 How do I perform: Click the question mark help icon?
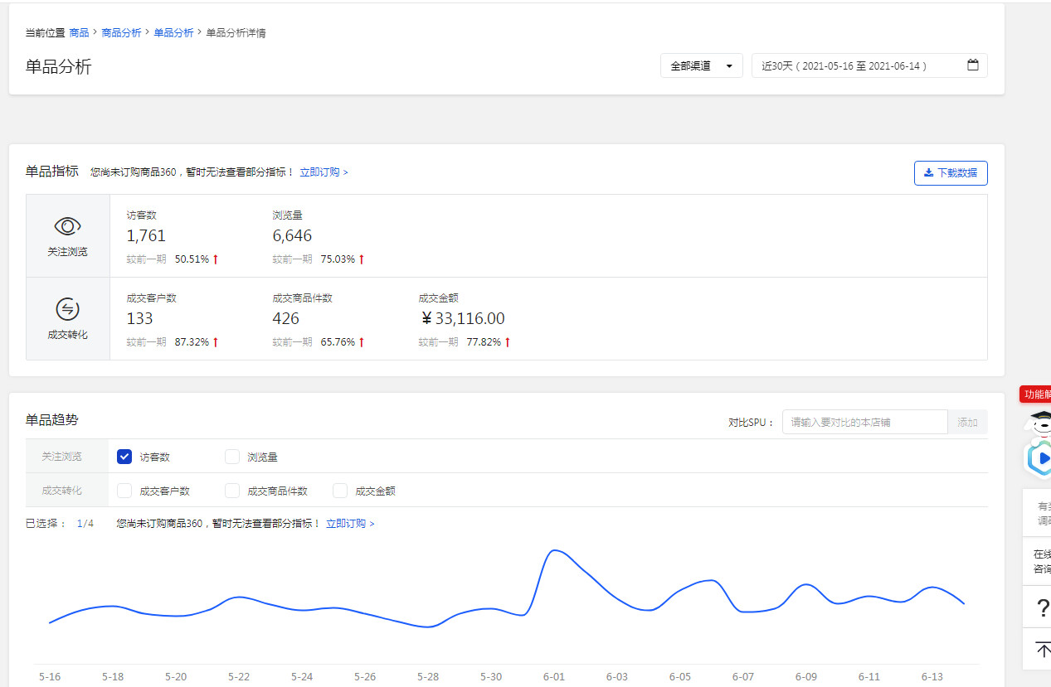click(x=1042, y=608)
